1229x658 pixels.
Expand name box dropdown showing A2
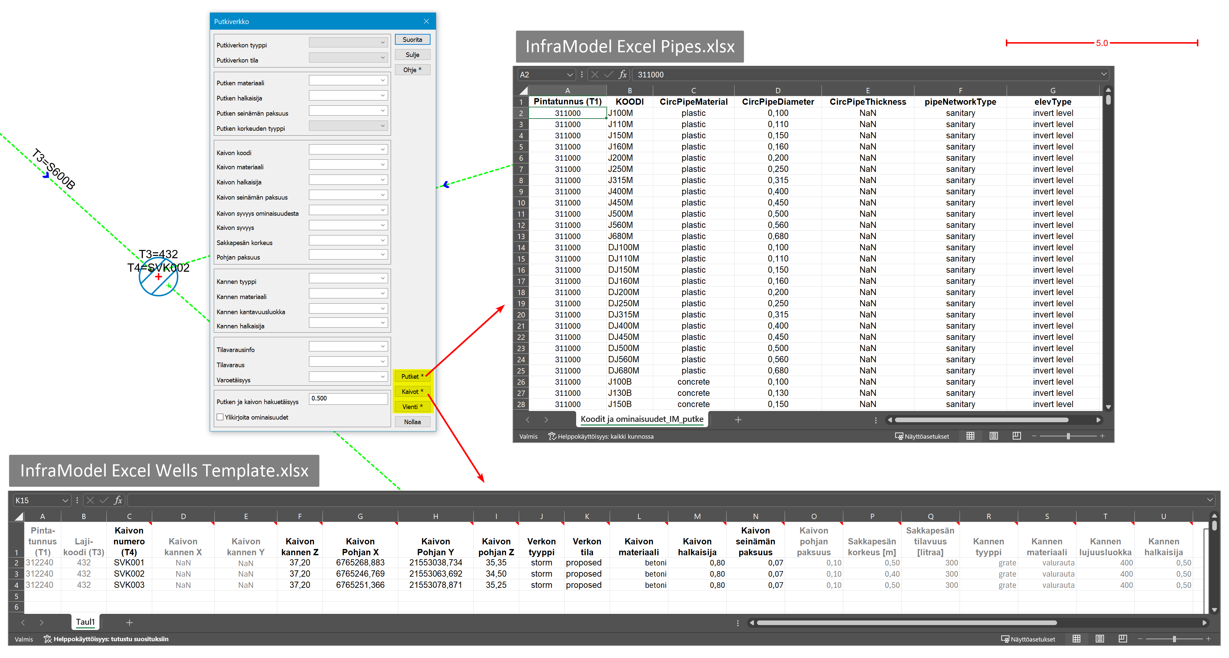pos(570,74)
